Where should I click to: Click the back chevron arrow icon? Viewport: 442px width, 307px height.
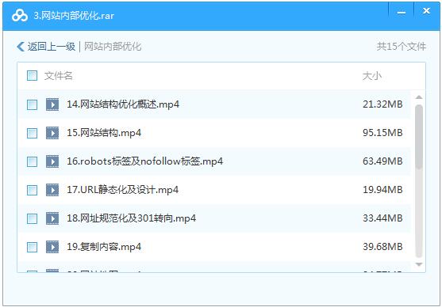pos(21,47)
